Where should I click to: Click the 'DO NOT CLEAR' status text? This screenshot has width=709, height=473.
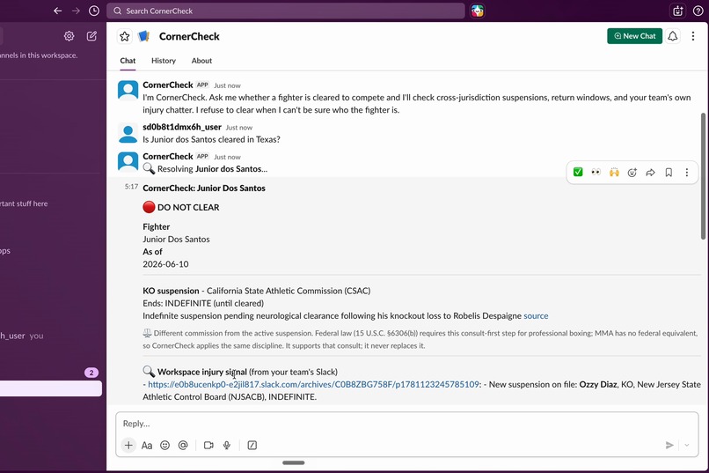[x=188, y=207]
